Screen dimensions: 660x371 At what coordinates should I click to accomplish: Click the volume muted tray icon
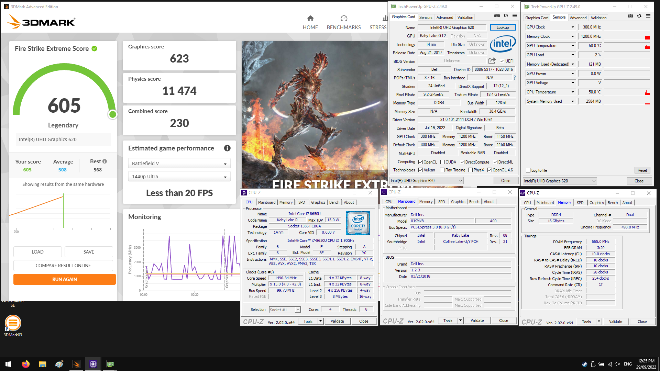point(617,364)
